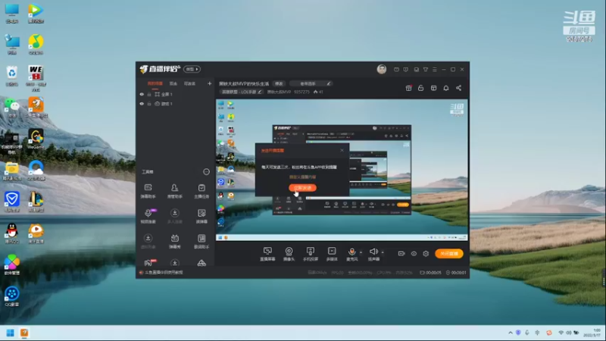Click the recording camera icon beside stop button
The width and height of the screenshot is (606, 341).
(401, 254)
